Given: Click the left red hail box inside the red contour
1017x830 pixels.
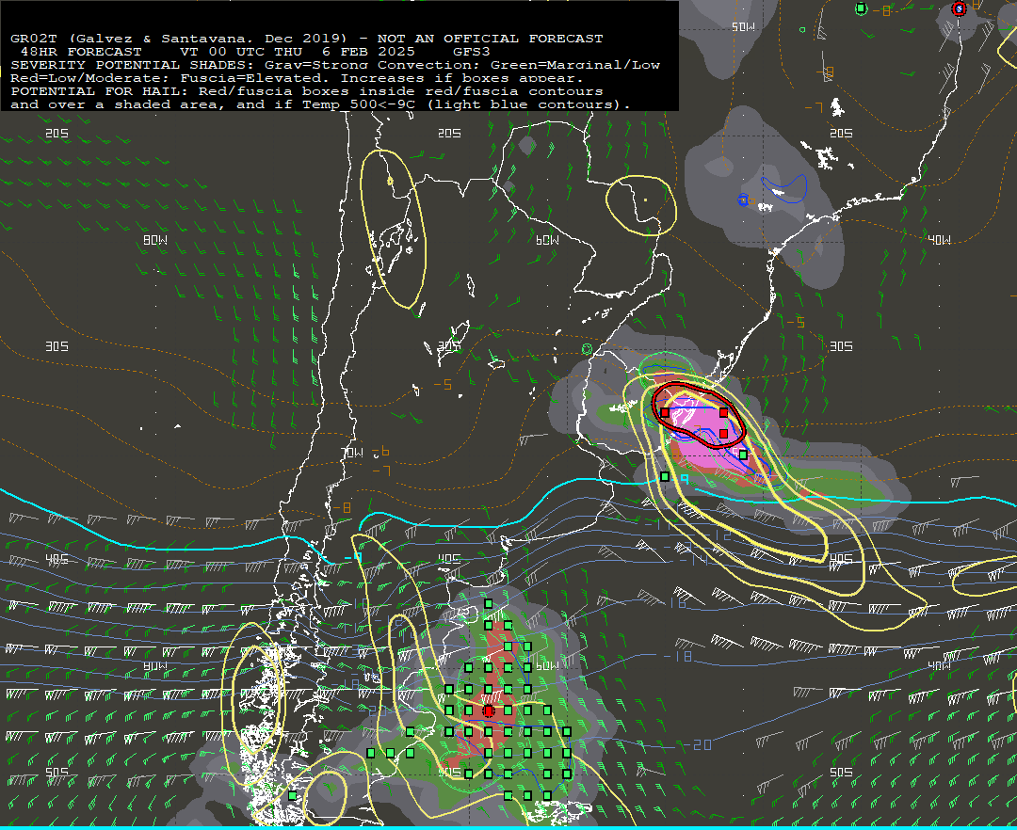Looking at the screenshot, I should [665, 412].
